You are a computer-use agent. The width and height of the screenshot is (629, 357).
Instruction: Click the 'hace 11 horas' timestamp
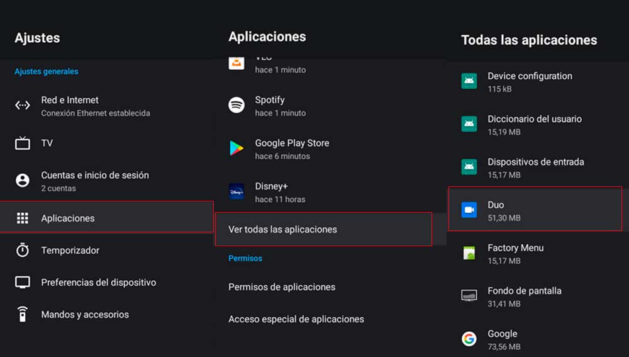280,199
